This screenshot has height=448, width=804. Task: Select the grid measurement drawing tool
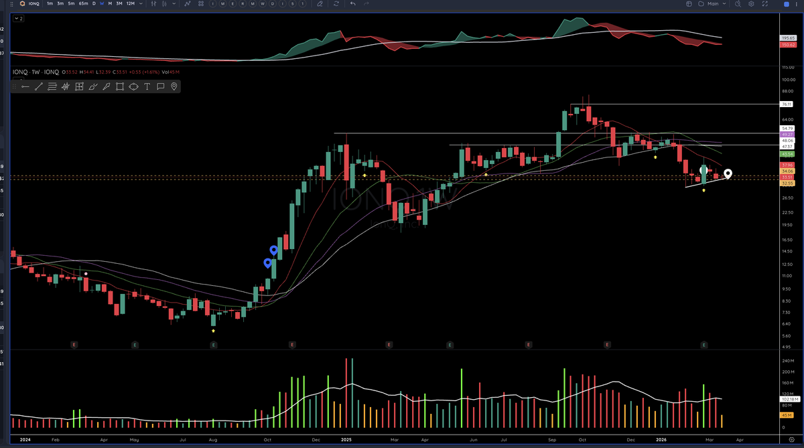click(x=79, y=86)
